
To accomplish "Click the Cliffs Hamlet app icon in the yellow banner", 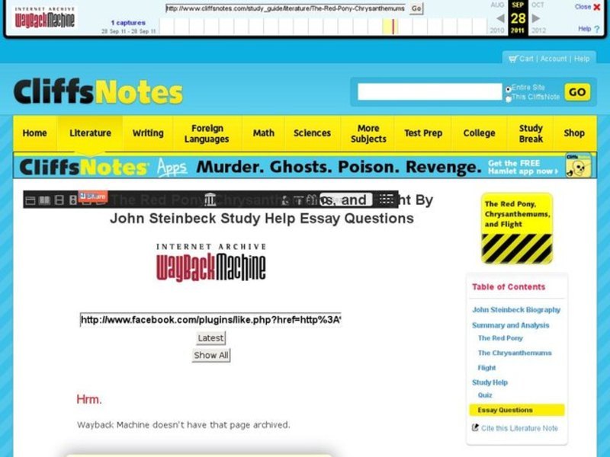I will pos(577,165).
